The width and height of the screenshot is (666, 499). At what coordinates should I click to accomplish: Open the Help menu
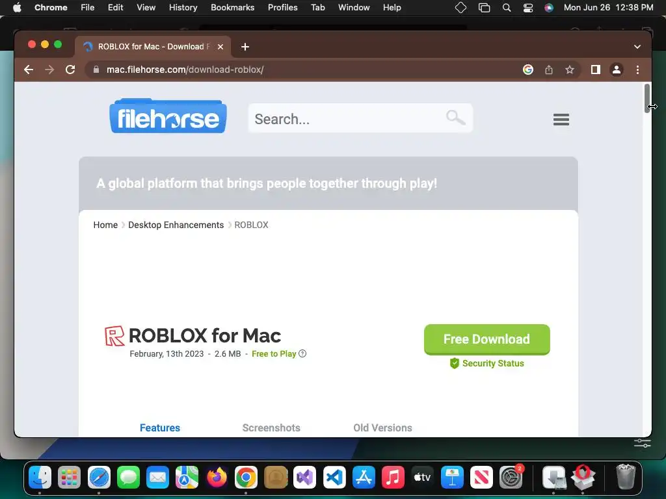[392, 8]
